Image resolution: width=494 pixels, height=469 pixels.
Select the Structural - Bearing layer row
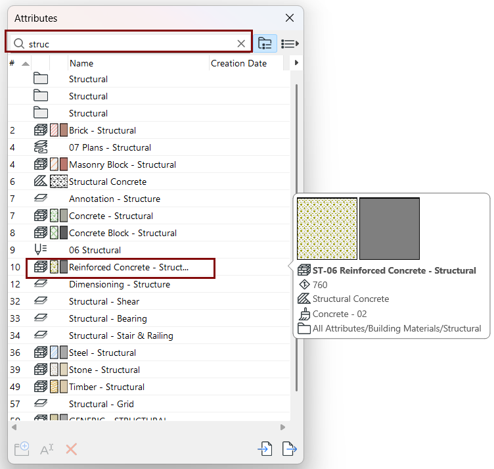(x=148, y=318)
